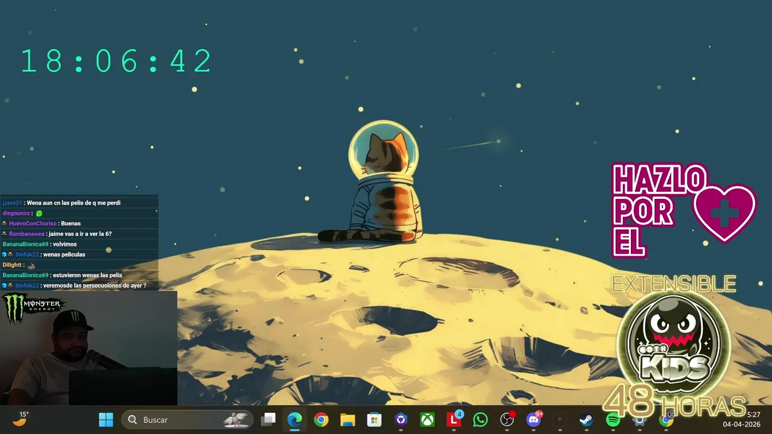The height and width of the screenshot is (434, 772).
Task: Open File Explorer folder icon
Action: pos(348,420)
